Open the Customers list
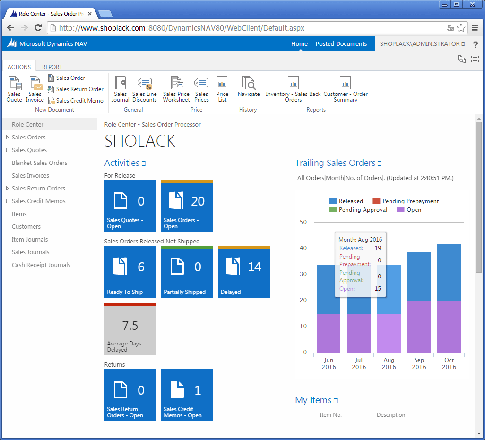Screen dimensions: 485x440 point(26,227)
